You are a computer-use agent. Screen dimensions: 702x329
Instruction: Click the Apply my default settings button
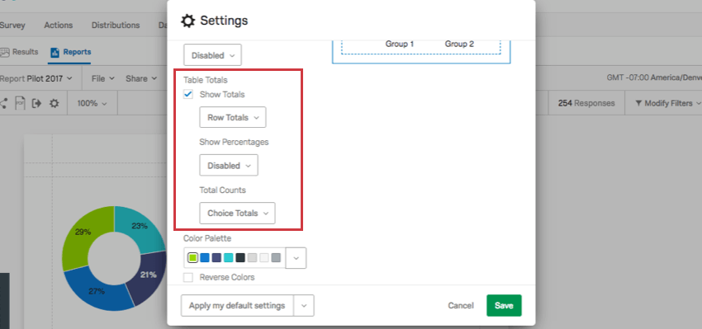click(237, 306)
